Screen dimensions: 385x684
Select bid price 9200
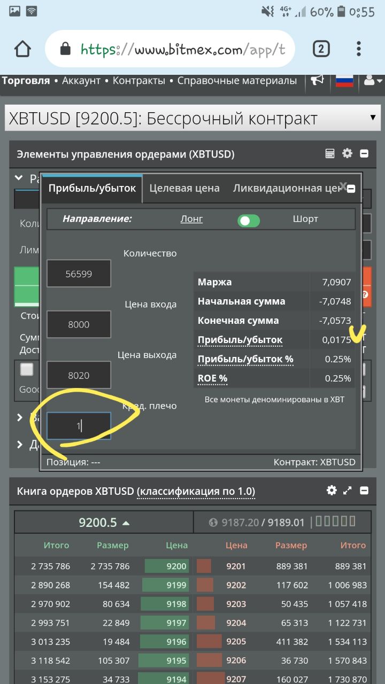tap(177, 566)
